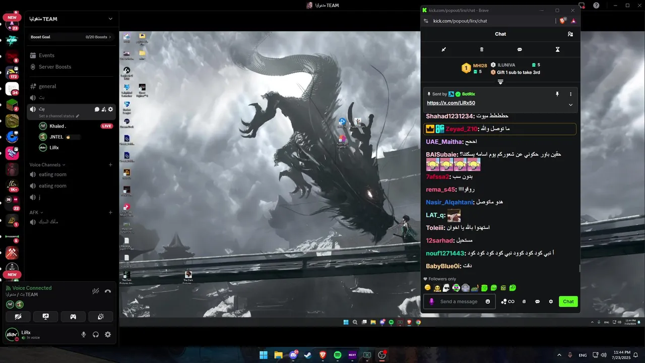Click the green Chat send button

(568, 301)
